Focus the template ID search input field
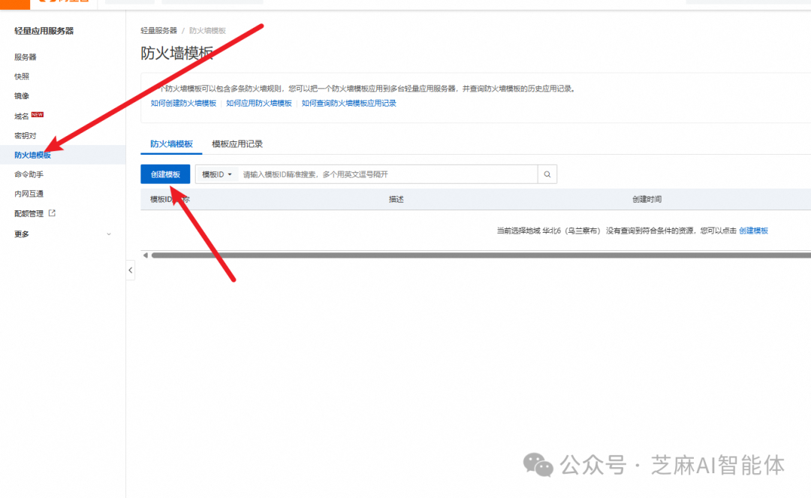811x498 pixels. (x=388, y=174)
